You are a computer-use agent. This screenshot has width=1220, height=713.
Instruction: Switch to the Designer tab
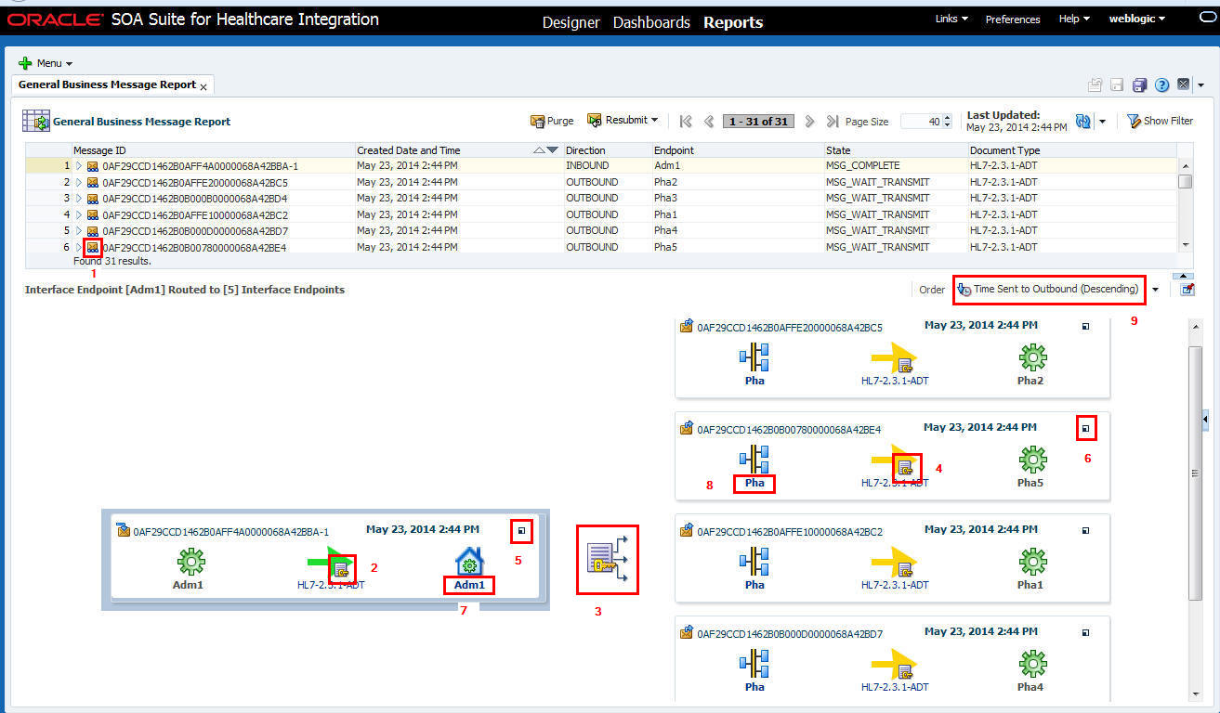(x=571, y=22)
